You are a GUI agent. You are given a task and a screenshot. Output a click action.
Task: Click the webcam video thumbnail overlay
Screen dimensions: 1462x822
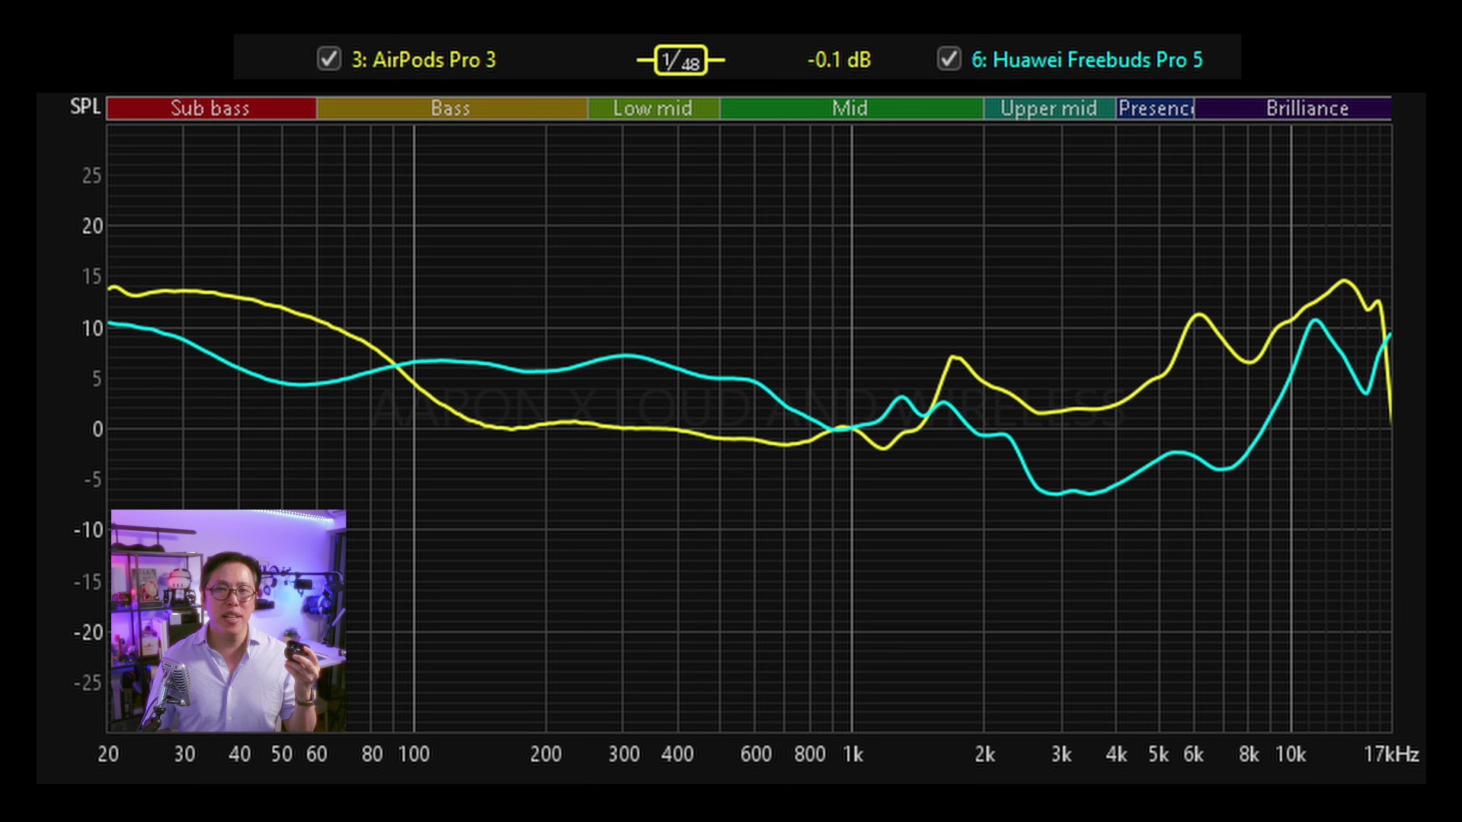pos(229,621)
